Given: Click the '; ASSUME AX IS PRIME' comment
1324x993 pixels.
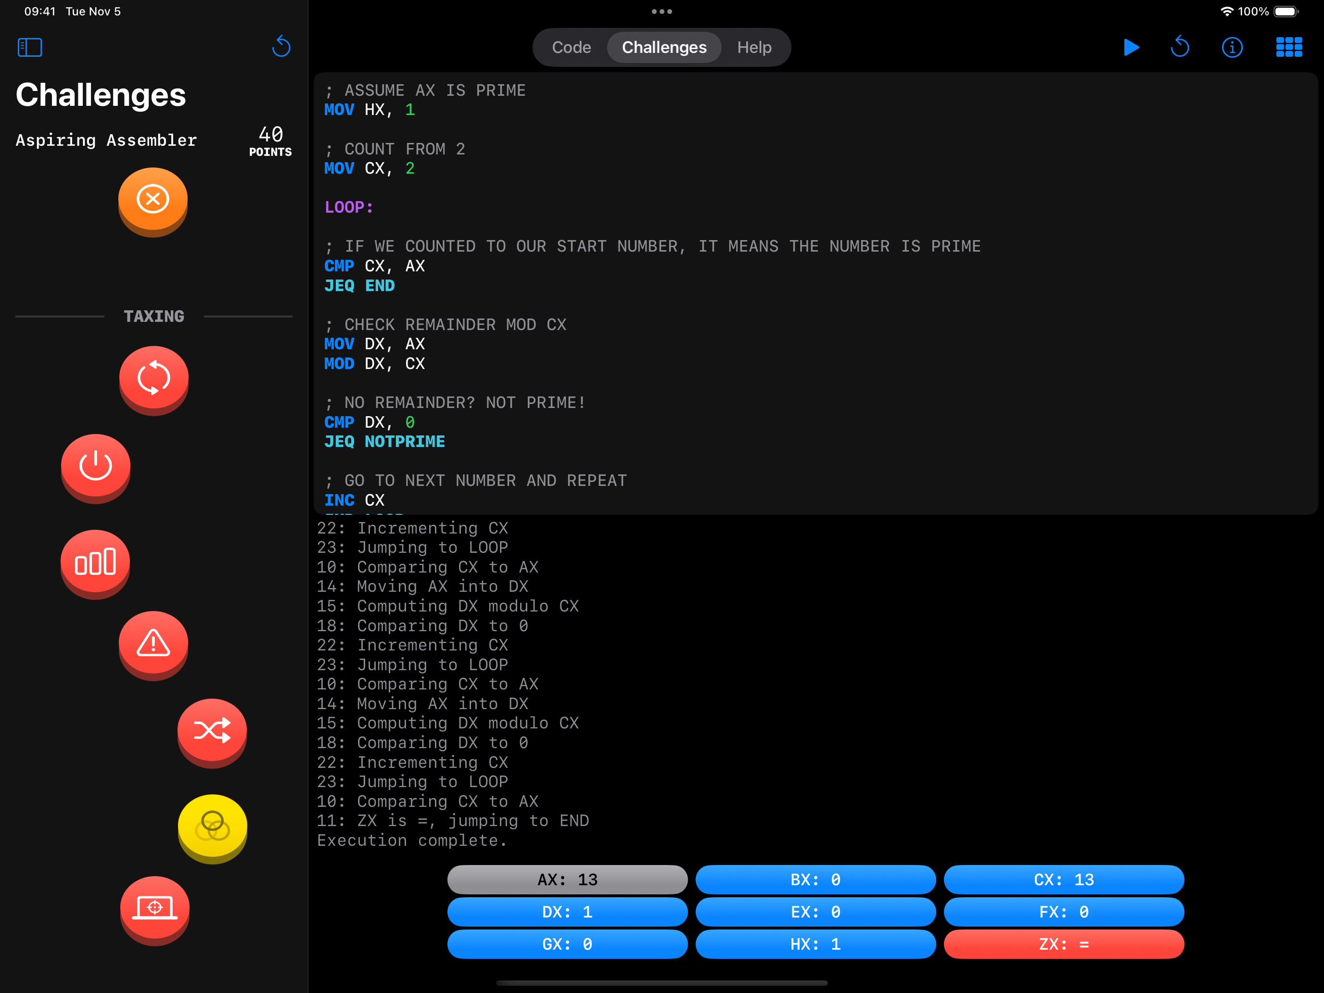Looking at the screenshot, I should point(425,90).
